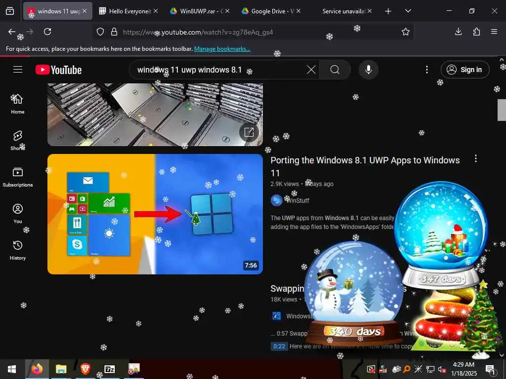Close the Win8UWP.rar tab

click(227, 11)
